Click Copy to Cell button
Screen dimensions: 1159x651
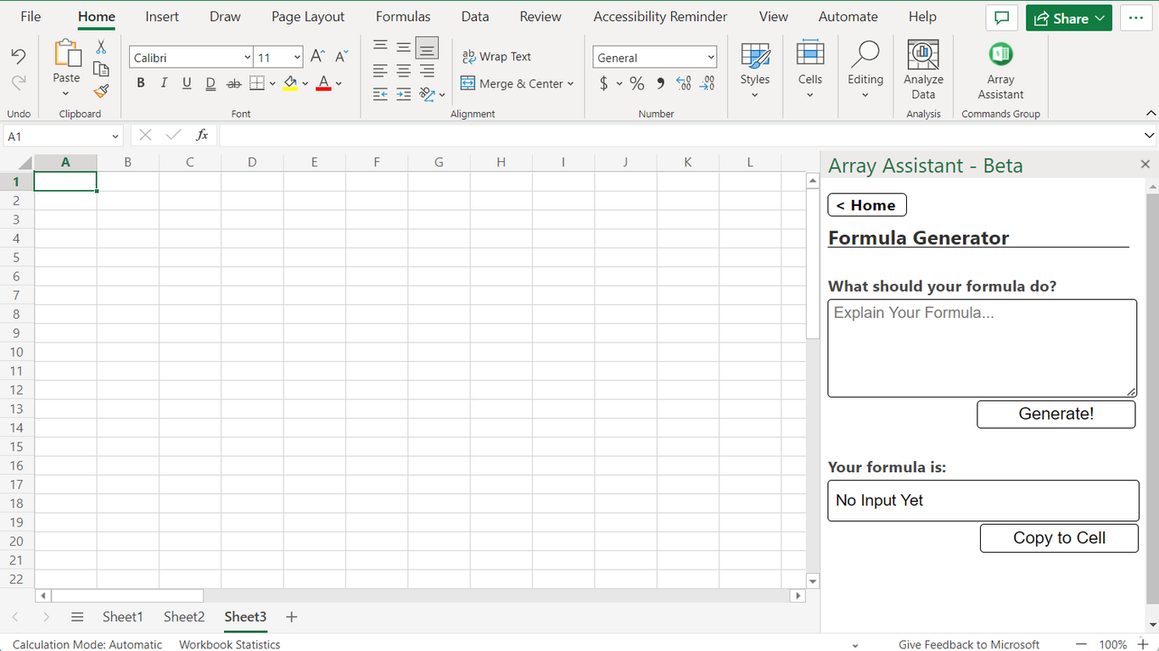(x=1059, y=538)
